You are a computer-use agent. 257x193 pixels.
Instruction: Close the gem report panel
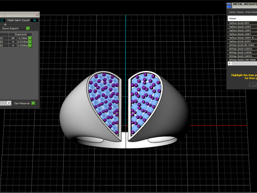tap(37, 14)
